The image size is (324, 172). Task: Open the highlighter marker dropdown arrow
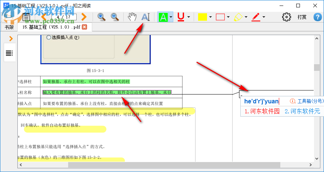(x=246, y=17)
